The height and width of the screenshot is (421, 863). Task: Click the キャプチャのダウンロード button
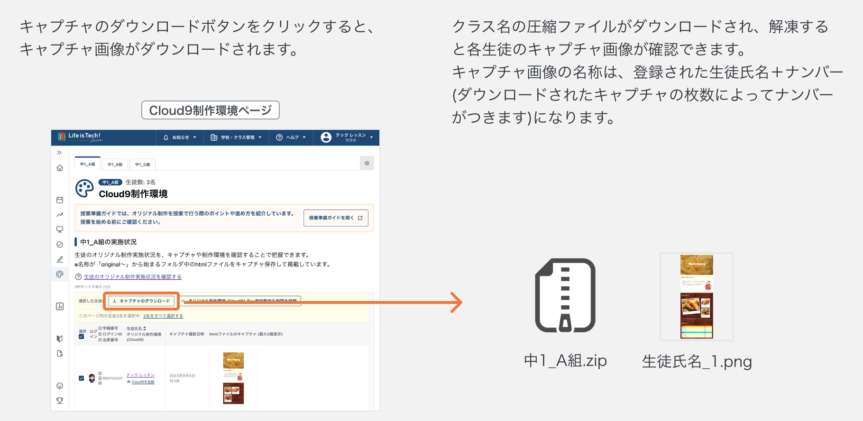point(141,301)
